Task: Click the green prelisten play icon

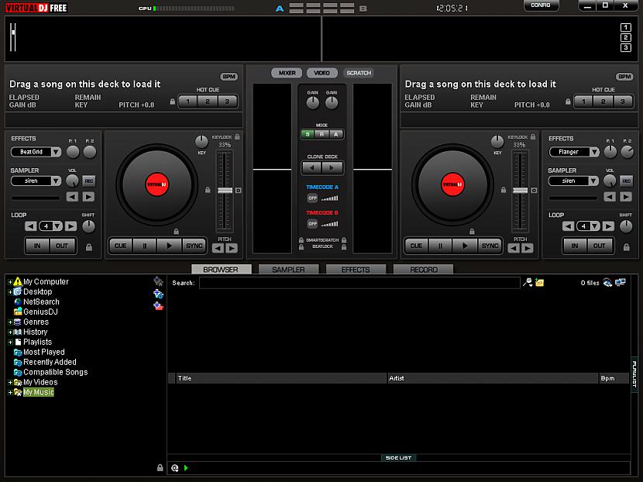Action: 186,467
